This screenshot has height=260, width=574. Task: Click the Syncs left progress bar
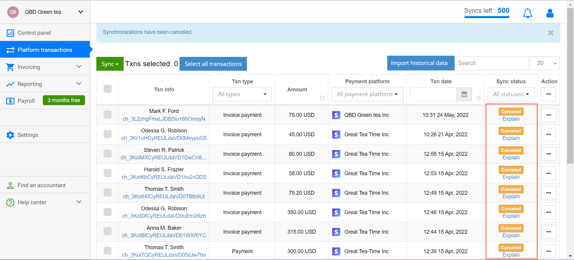pyautogui.click(x=487, y=17)
